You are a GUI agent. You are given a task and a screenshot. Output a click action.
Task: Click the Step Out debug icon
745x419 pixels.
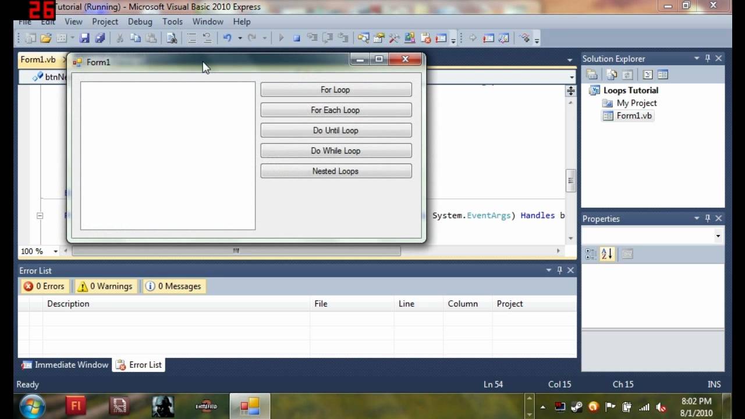click(x=343, y=38)
